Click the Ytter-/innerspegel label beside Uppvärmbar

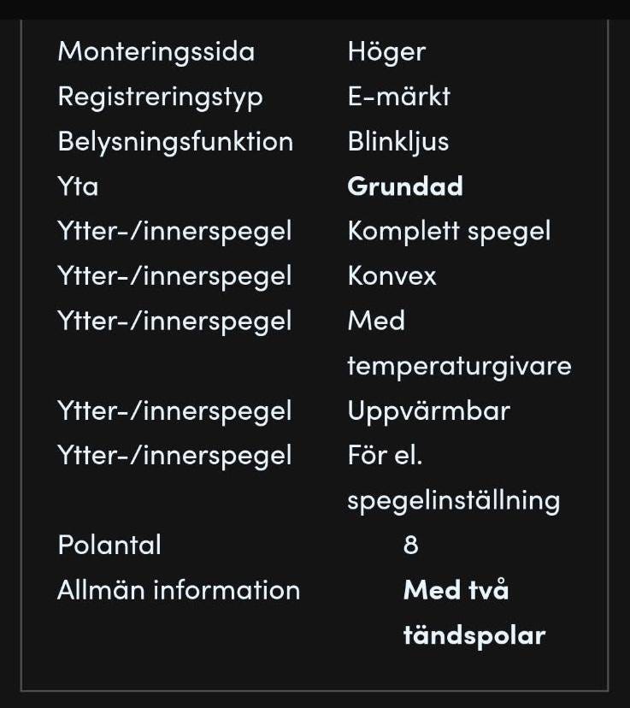174,410
